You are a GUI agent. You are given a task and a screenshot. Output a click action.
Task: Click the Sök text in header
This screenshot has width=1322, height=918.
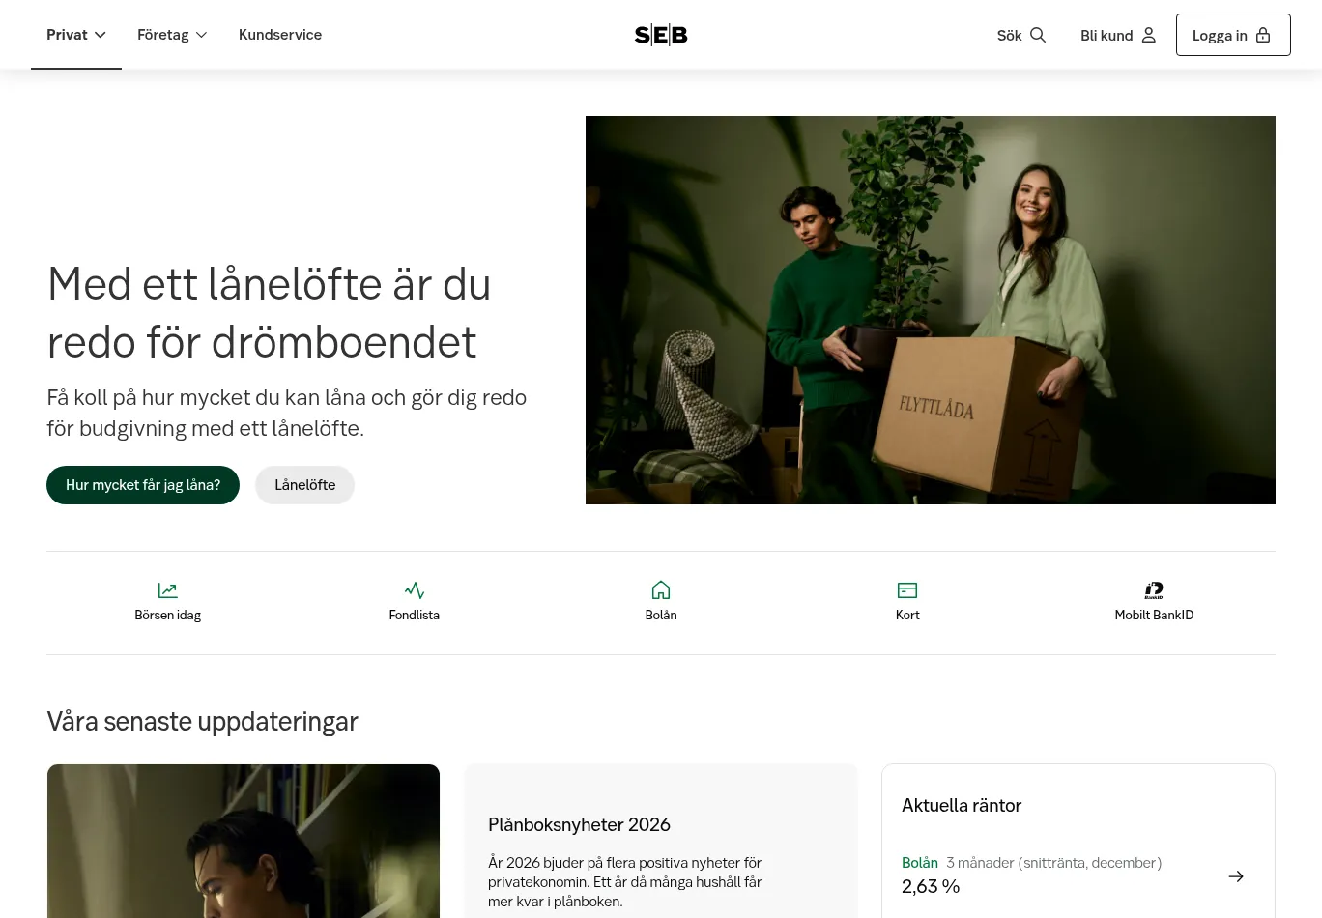point(1009,36)
